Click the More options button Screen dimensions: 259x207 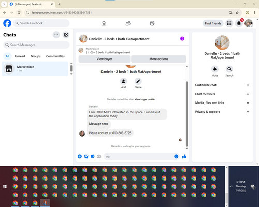[x=159, y=59]
